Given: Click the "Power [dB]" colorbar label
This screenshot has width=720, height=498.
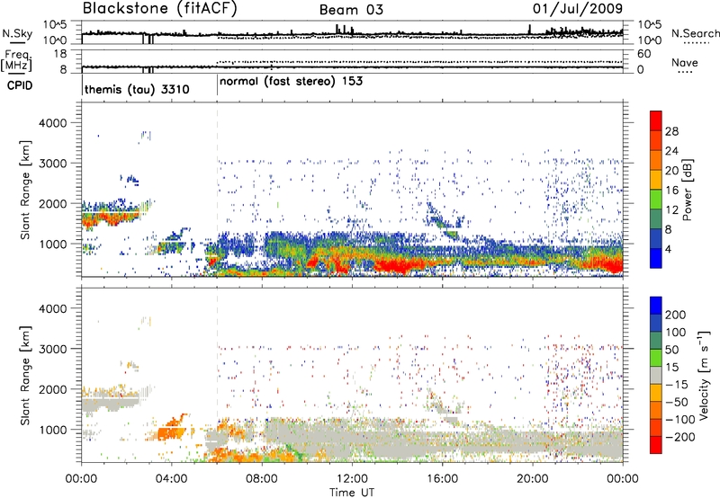Looking at the screenshot, I should tap(687, 190).
